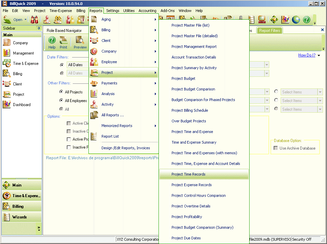The width and height of the screenshot is (327, 244).
Task: Click the four-arrow navigator icon in toolbar
Action: tap(274, 20)
